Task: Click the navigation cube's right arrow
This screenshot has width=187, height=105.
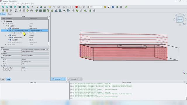Action: pos(186,19)
